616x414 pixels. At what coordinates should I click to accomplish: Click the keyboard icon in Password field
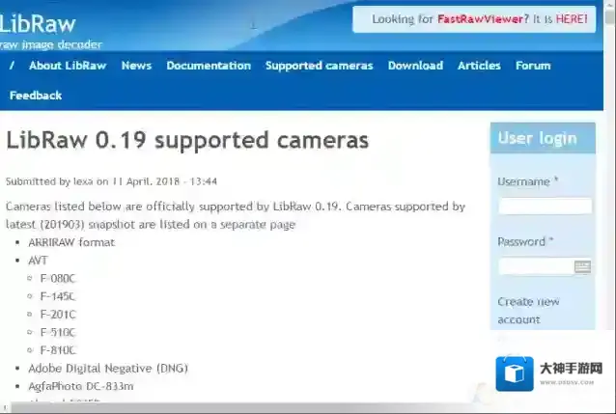click(x=582, y=266)
